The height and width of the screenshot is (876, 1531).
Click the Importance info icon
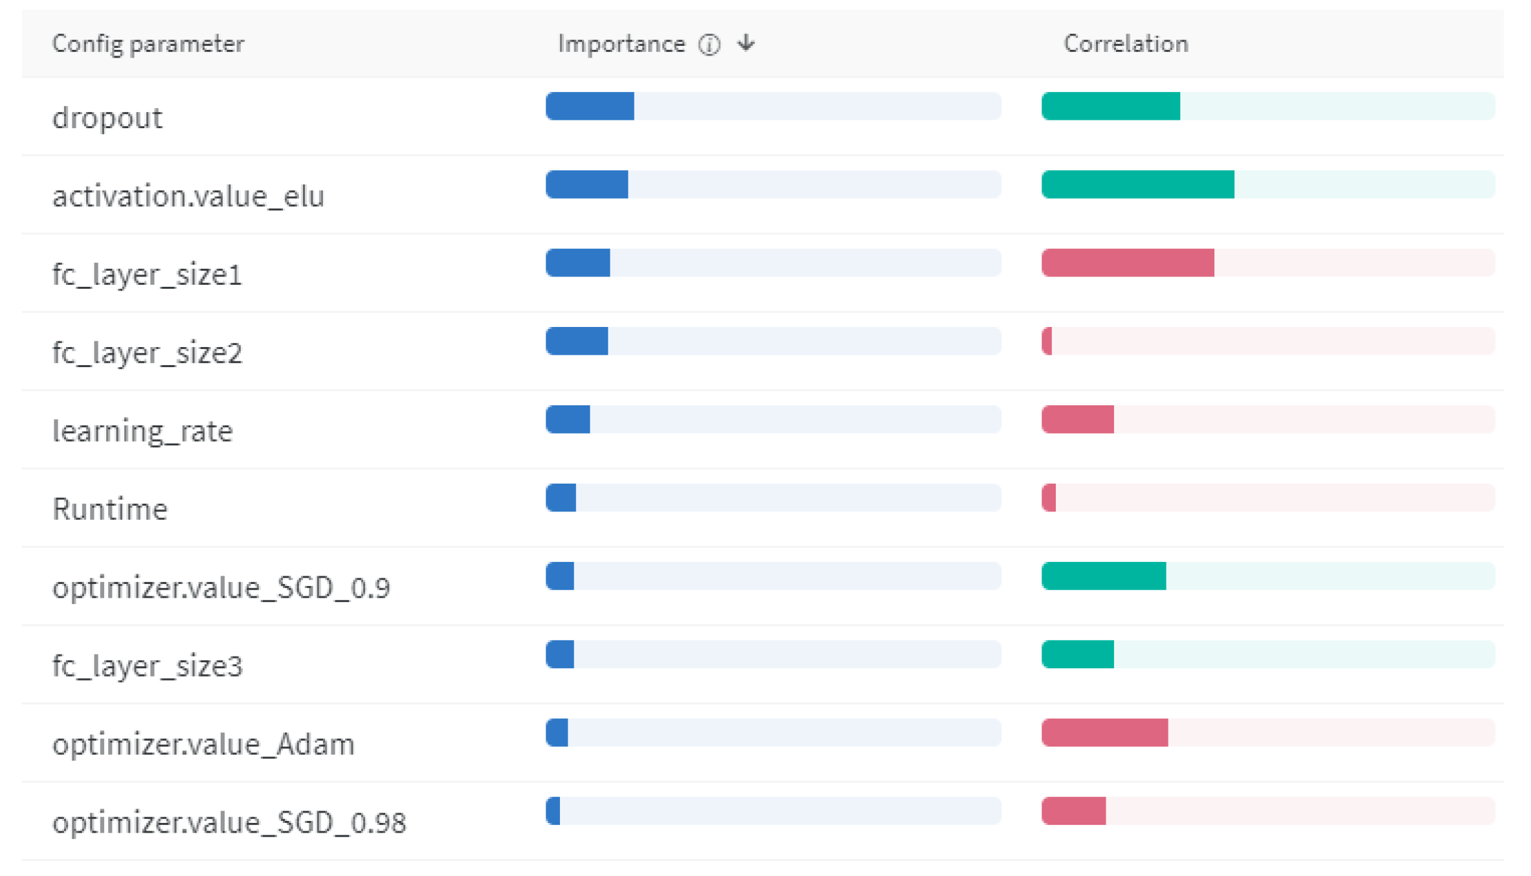click(x=709, y=45)
